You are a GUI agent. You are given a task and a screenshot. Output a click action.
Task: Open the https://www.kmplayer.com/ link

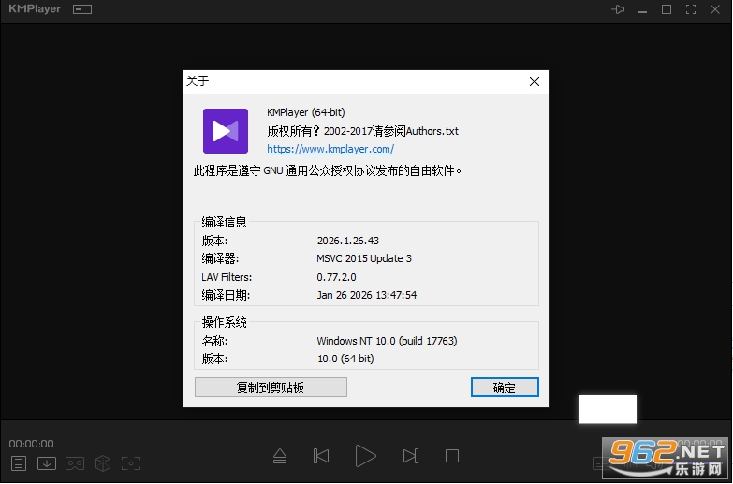(330, 149)
